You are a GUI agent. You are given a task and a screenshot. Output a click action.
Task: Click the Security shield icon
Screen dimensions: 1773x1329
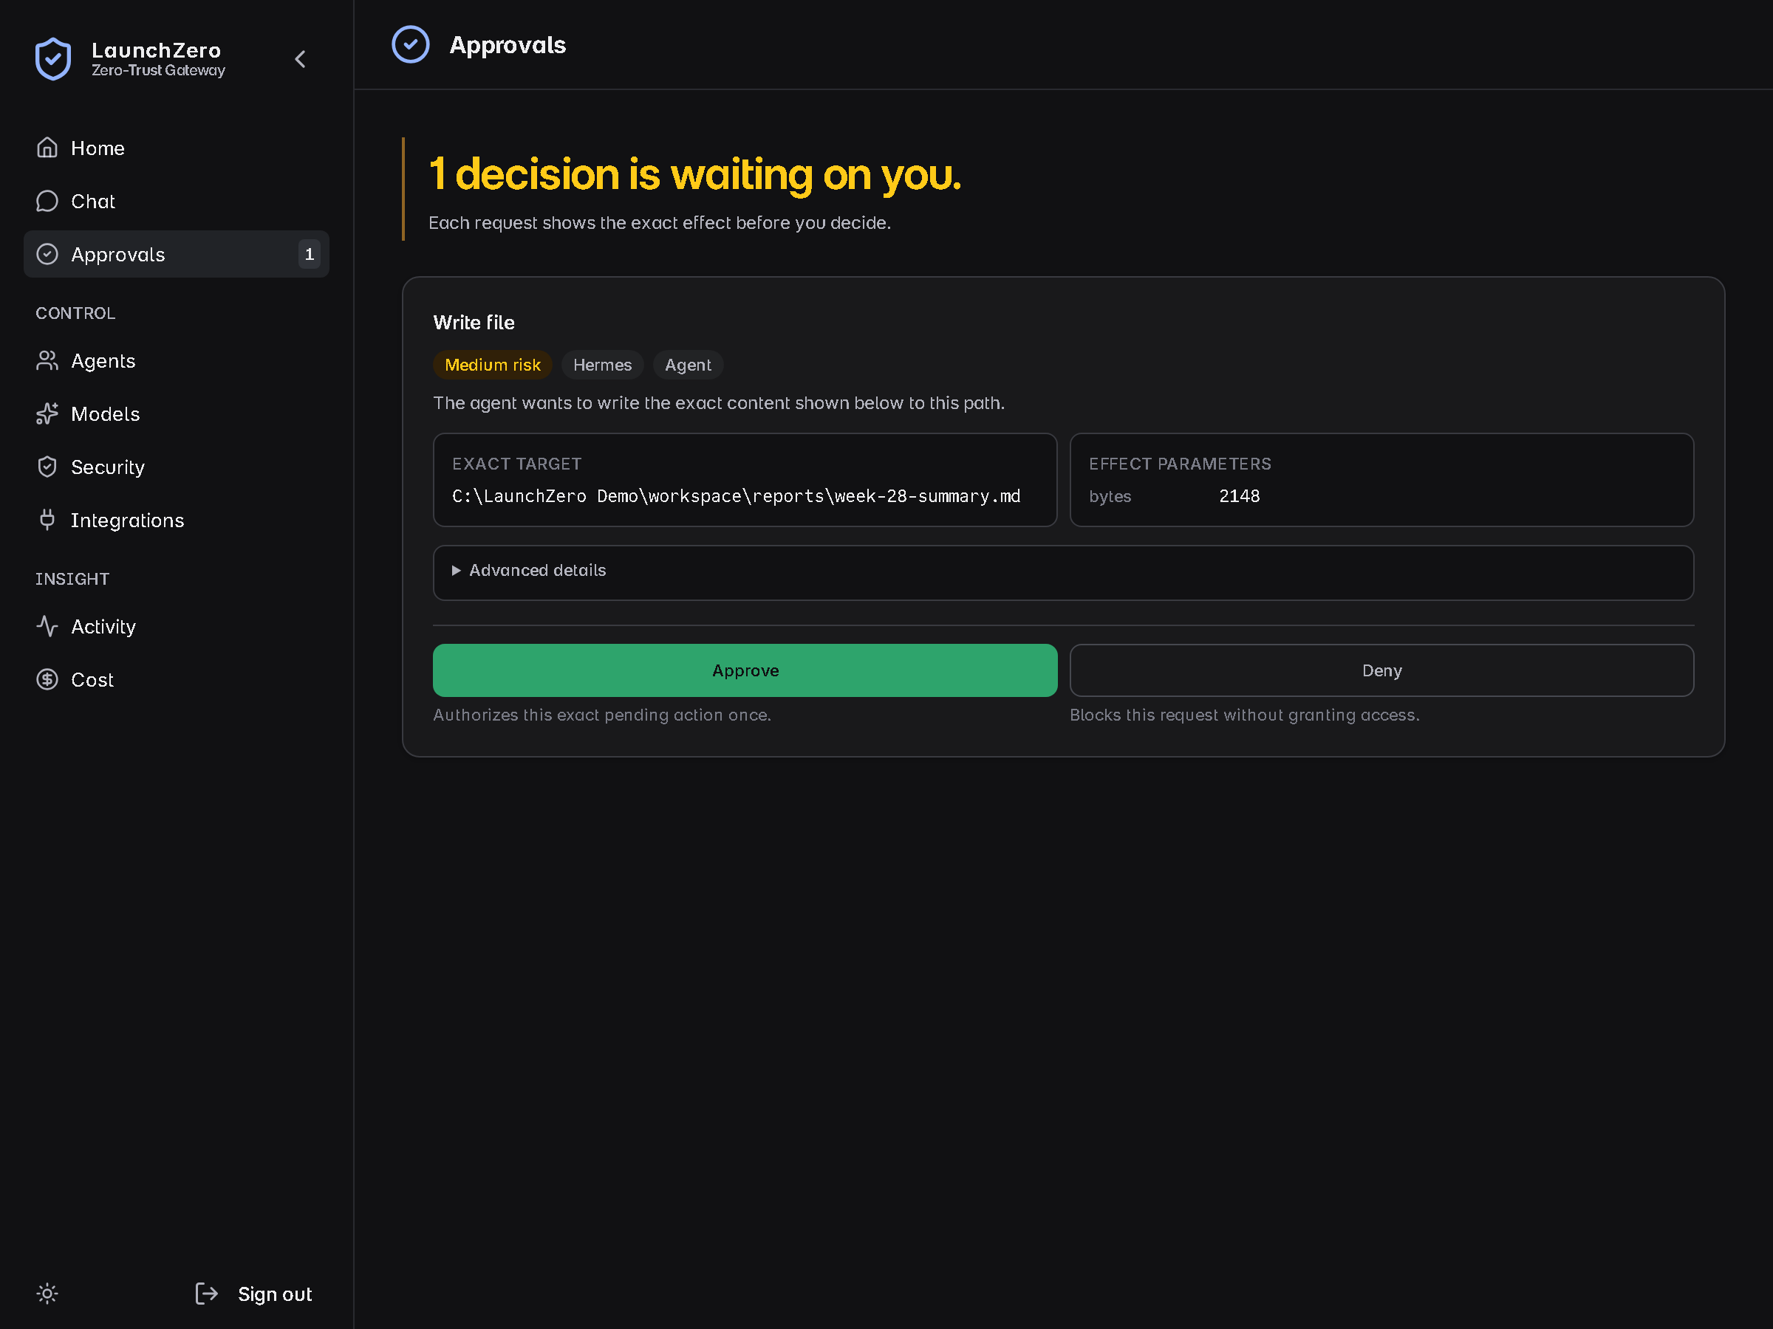point(47,467)
